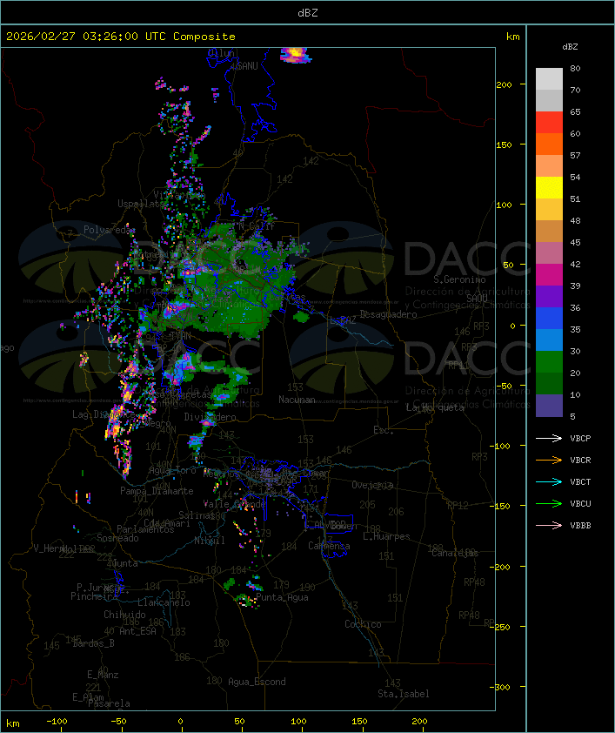
Task: Click the intense storm cell at the top of the map
Action: click(x=295, y=55)
